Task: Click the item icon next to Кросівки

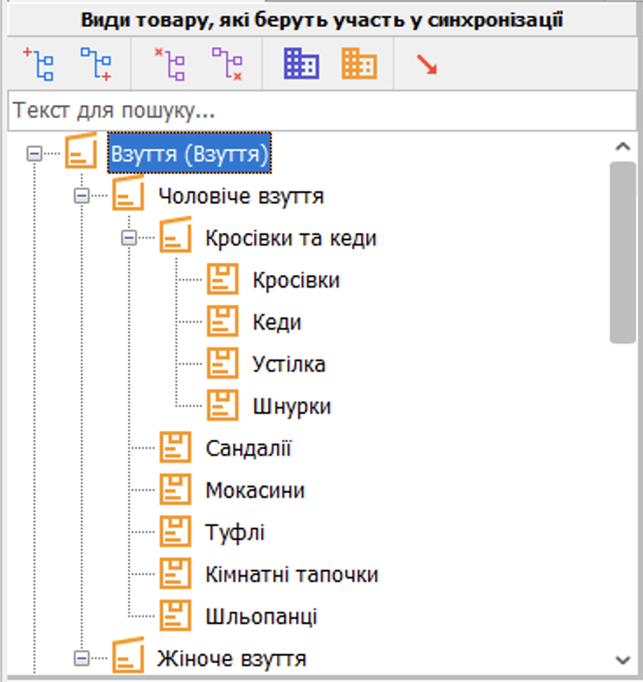Action: coord(223,279)
